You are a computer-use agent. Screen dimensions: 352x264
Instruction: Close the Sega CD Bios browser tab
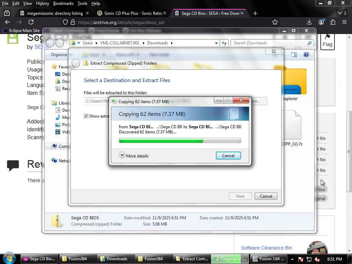click(242, 13)
